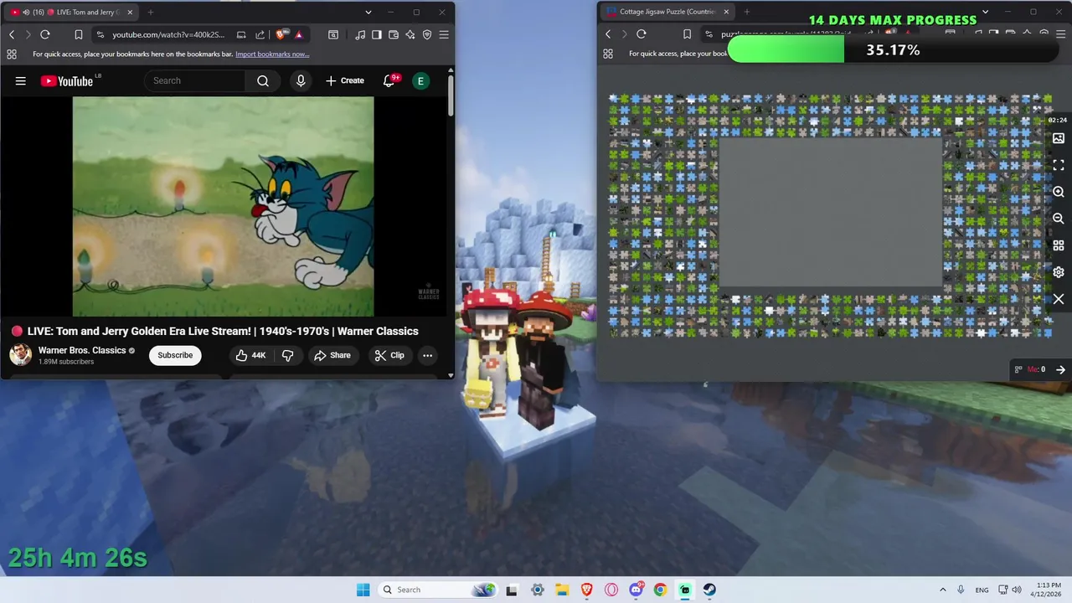Open ENG language switcher in tray
Viewport: 1072px width, 603px height.
click(982, 590)
